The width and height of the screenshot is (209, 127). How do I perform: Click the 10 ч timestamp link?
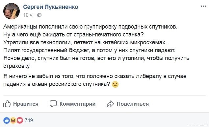tap(28, 15)
